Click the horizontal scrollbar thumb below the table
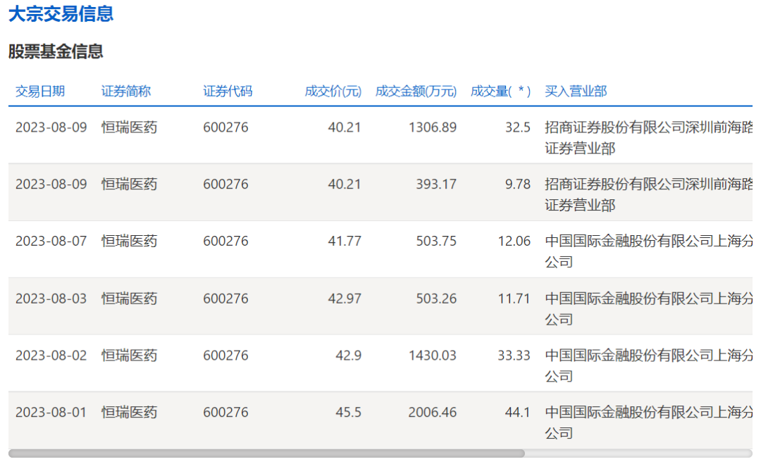This screenshot has width=761, height=464. pos(266,453)
